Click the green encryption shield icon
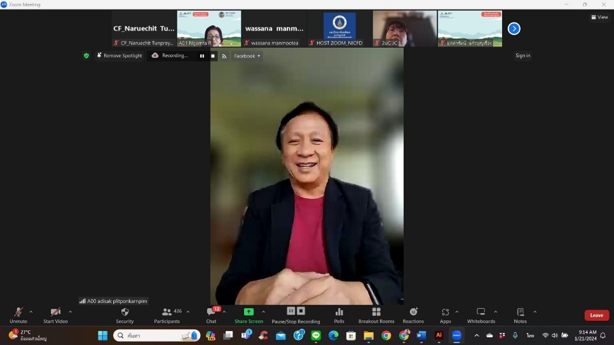The width and height of the screenshot is (614, 345). (x=86, y=56)
